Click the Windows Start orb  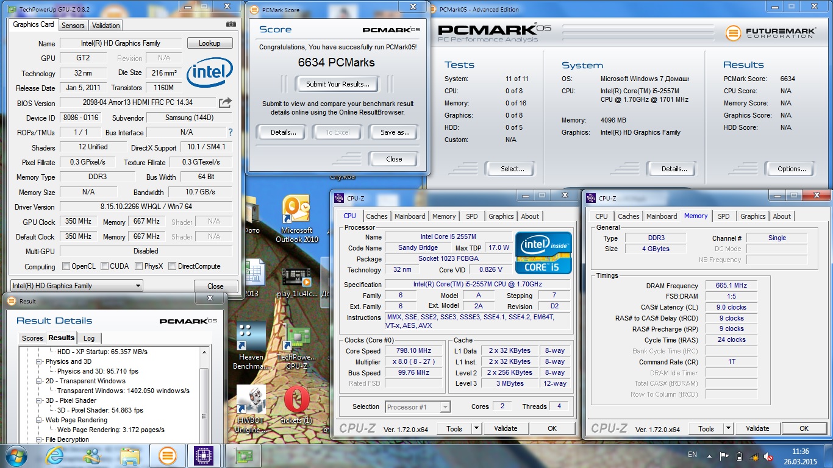coord(16,455)
